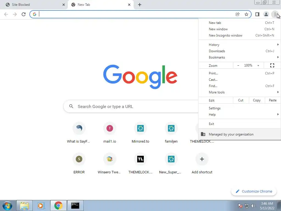Click the volume speaker tray icon
Screen dimensions: 281x211
pyautogui.click(x=253, y=206)
